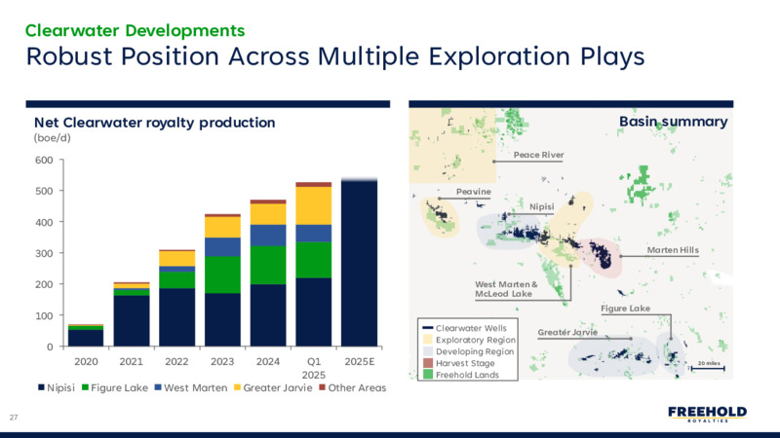The width and height of the screenshot is (780, 438).
Task: Click the '100' y-axis value
Action: (44, 315)
